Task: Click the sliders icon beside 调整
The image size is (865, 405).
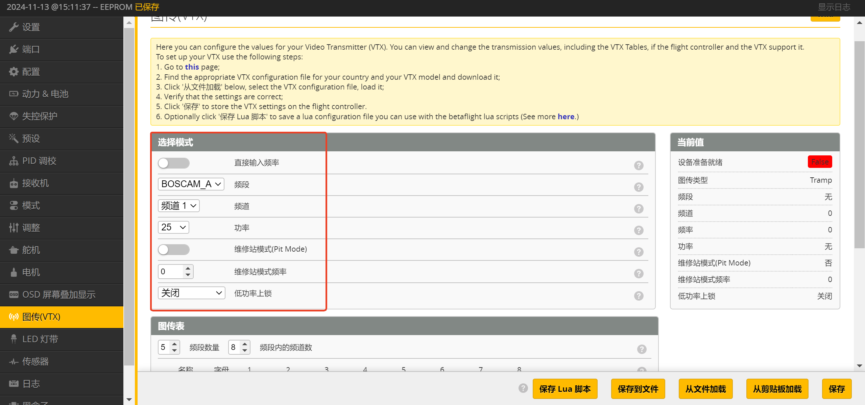Action: (x=14, y=228)
